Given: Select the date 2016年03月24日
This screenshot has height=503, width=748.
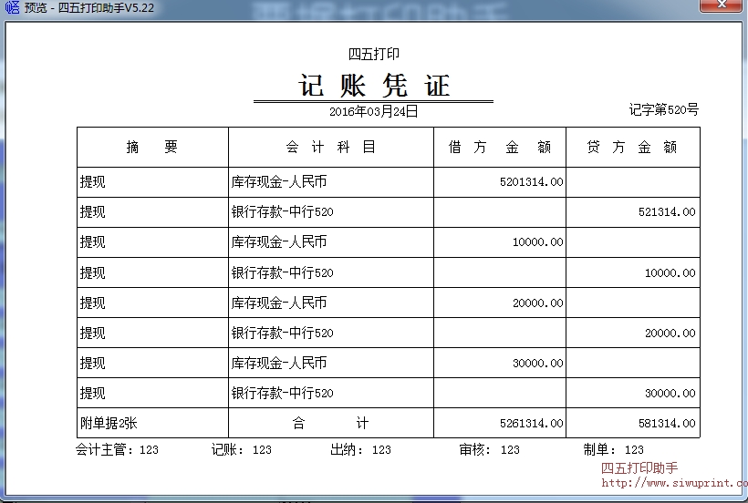Looking at the screenshot, I should click(373, 111).
